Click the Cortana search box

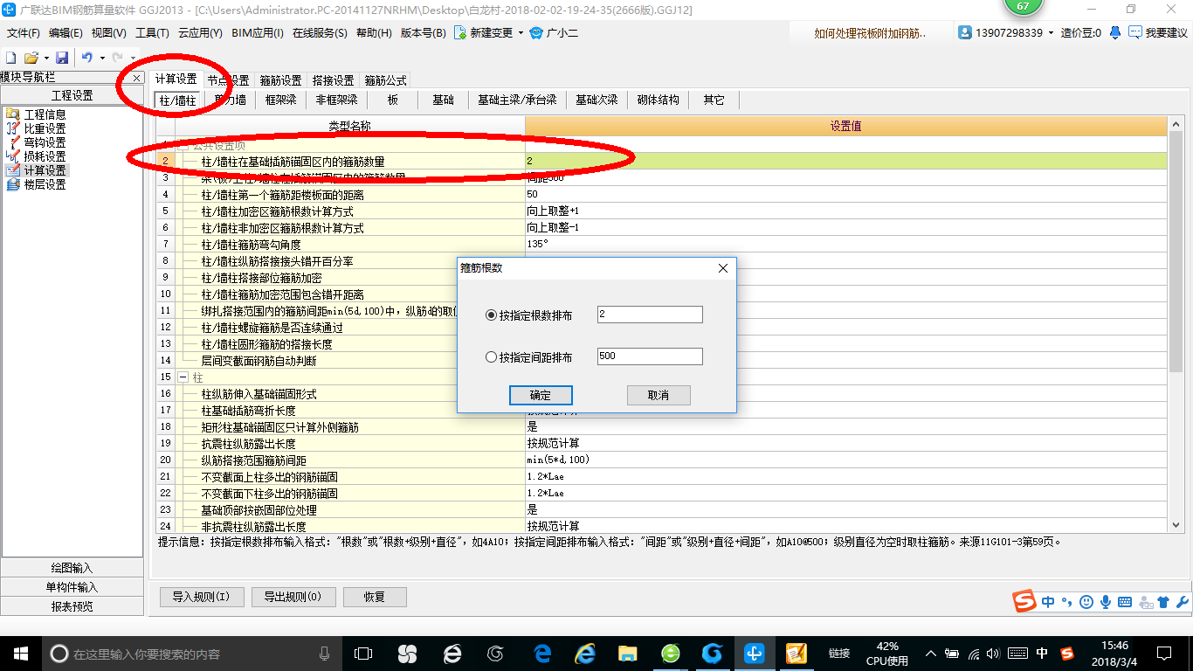[x=192, y=654]
